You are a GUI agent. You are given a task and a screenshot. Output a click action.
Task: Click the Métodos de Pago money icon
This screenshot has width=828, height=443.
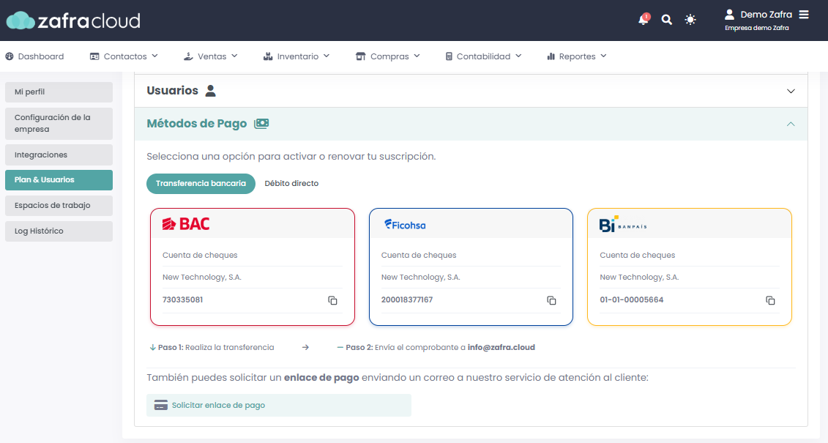pyautogui.click(x=261, y=124)
